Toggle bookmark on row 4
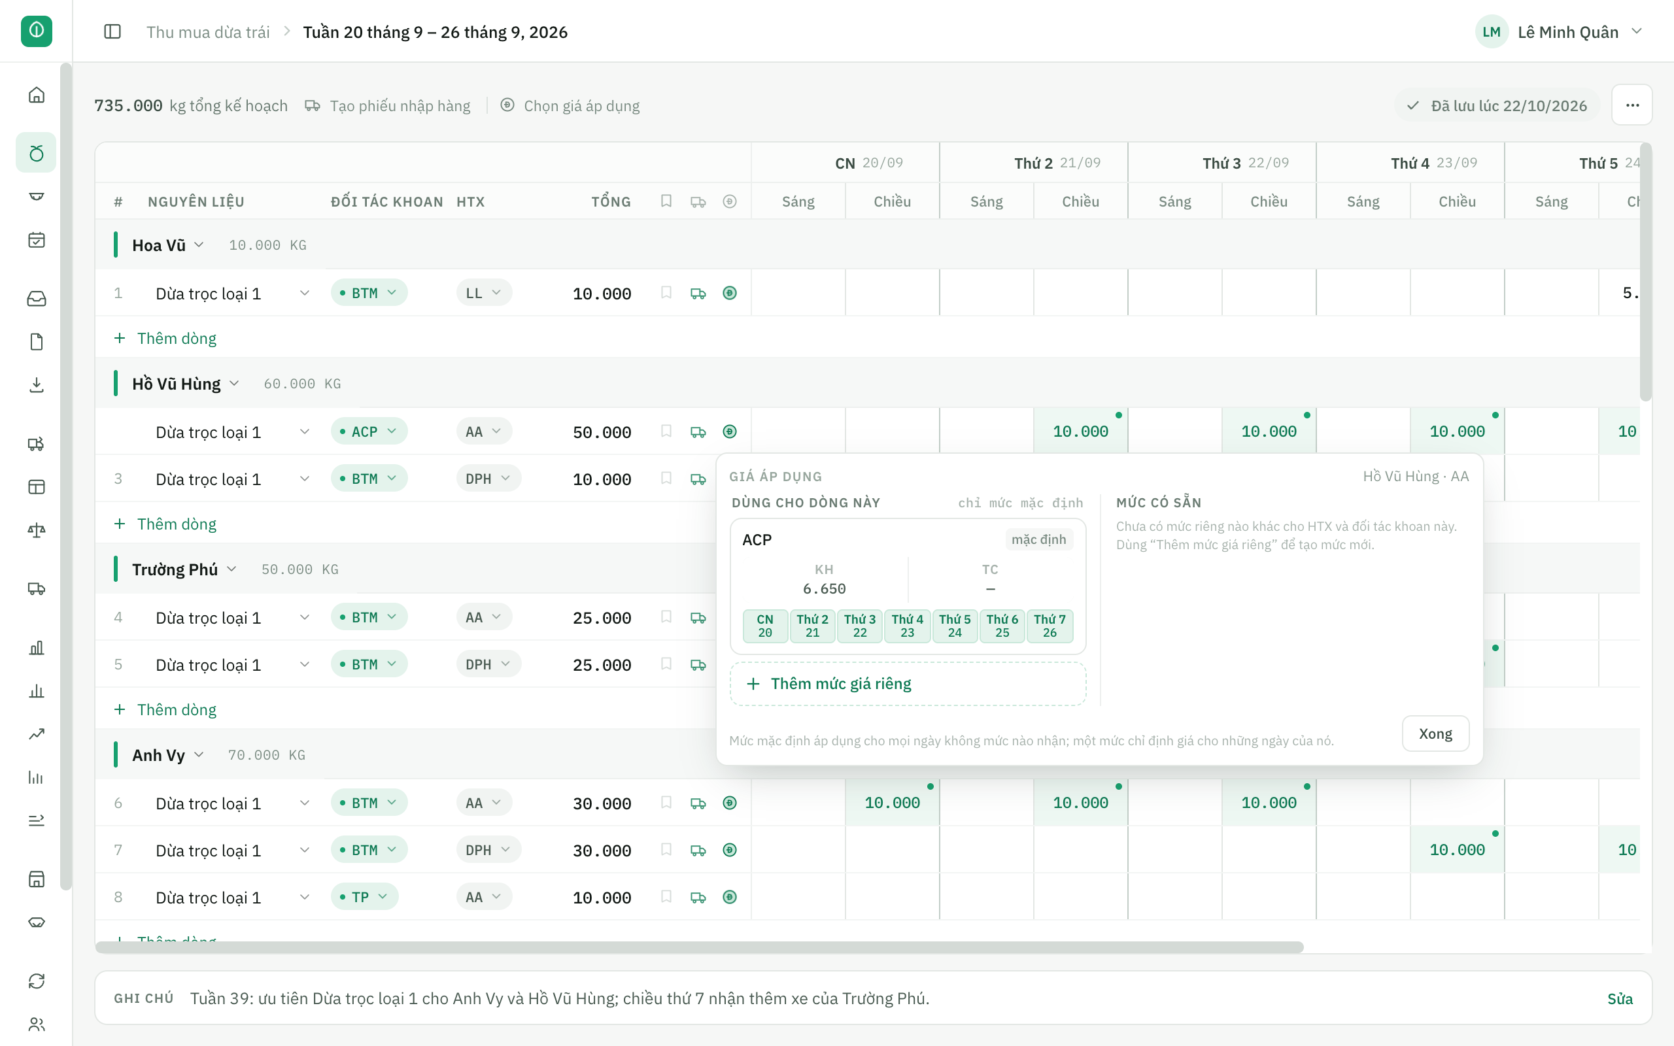Image resolution: width=1674 pixels, height=1046 pixels. coord(666,617)
